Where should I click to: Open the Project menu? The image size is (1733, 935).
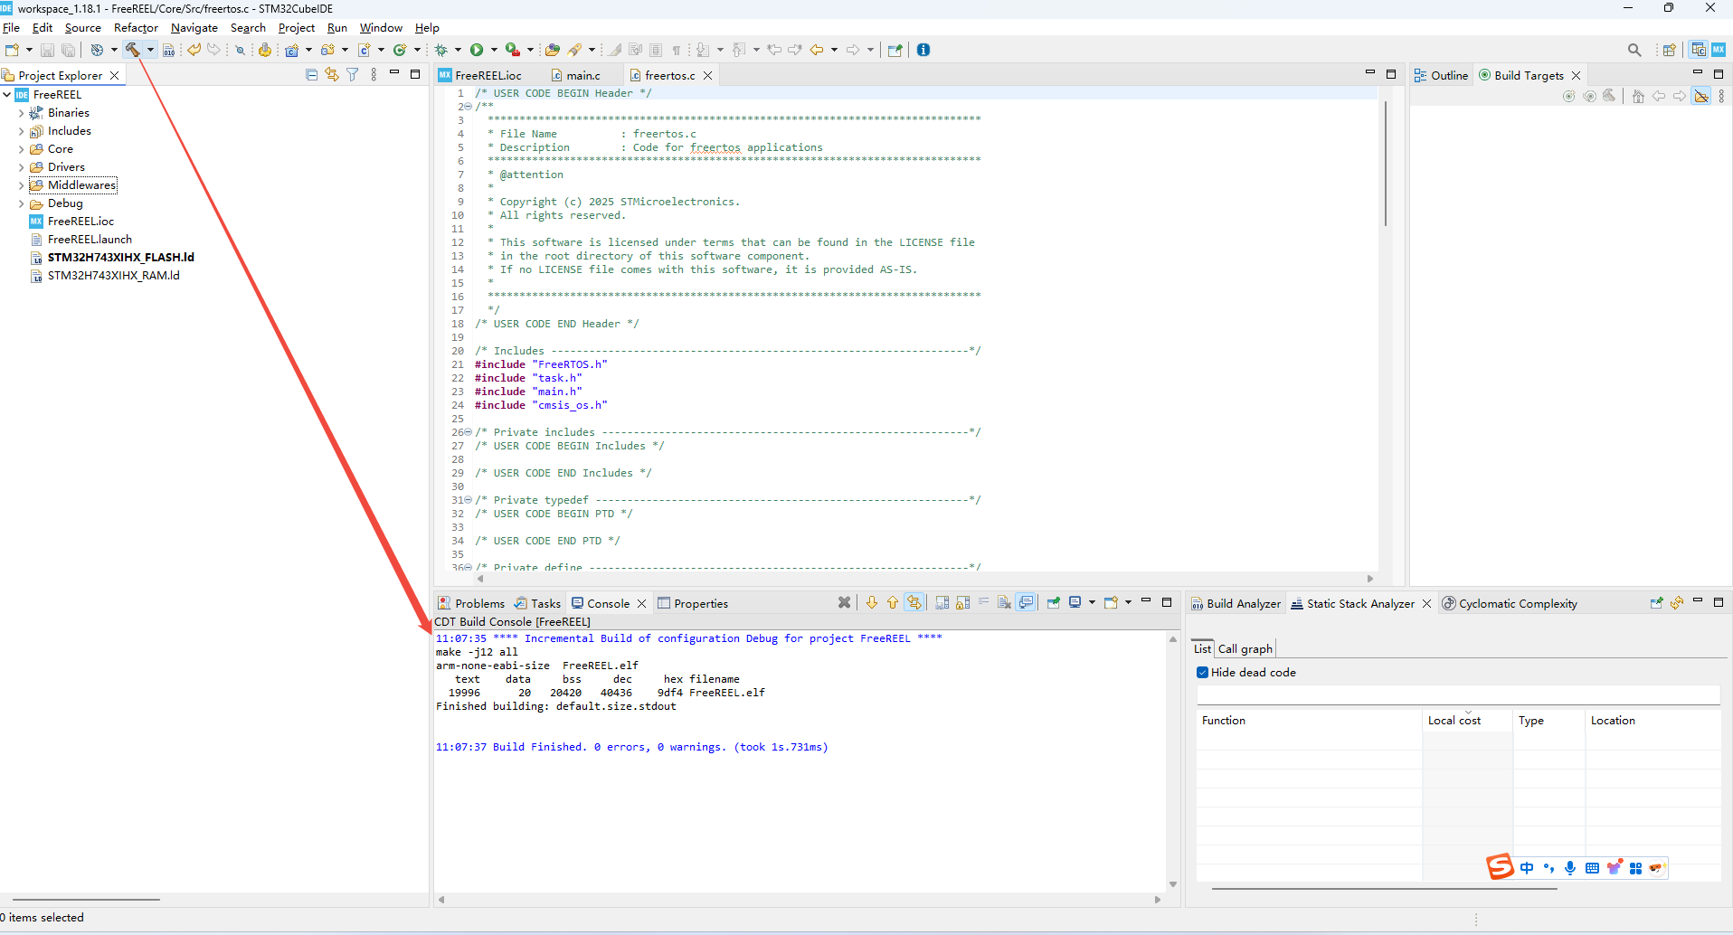tap(296, 28)
